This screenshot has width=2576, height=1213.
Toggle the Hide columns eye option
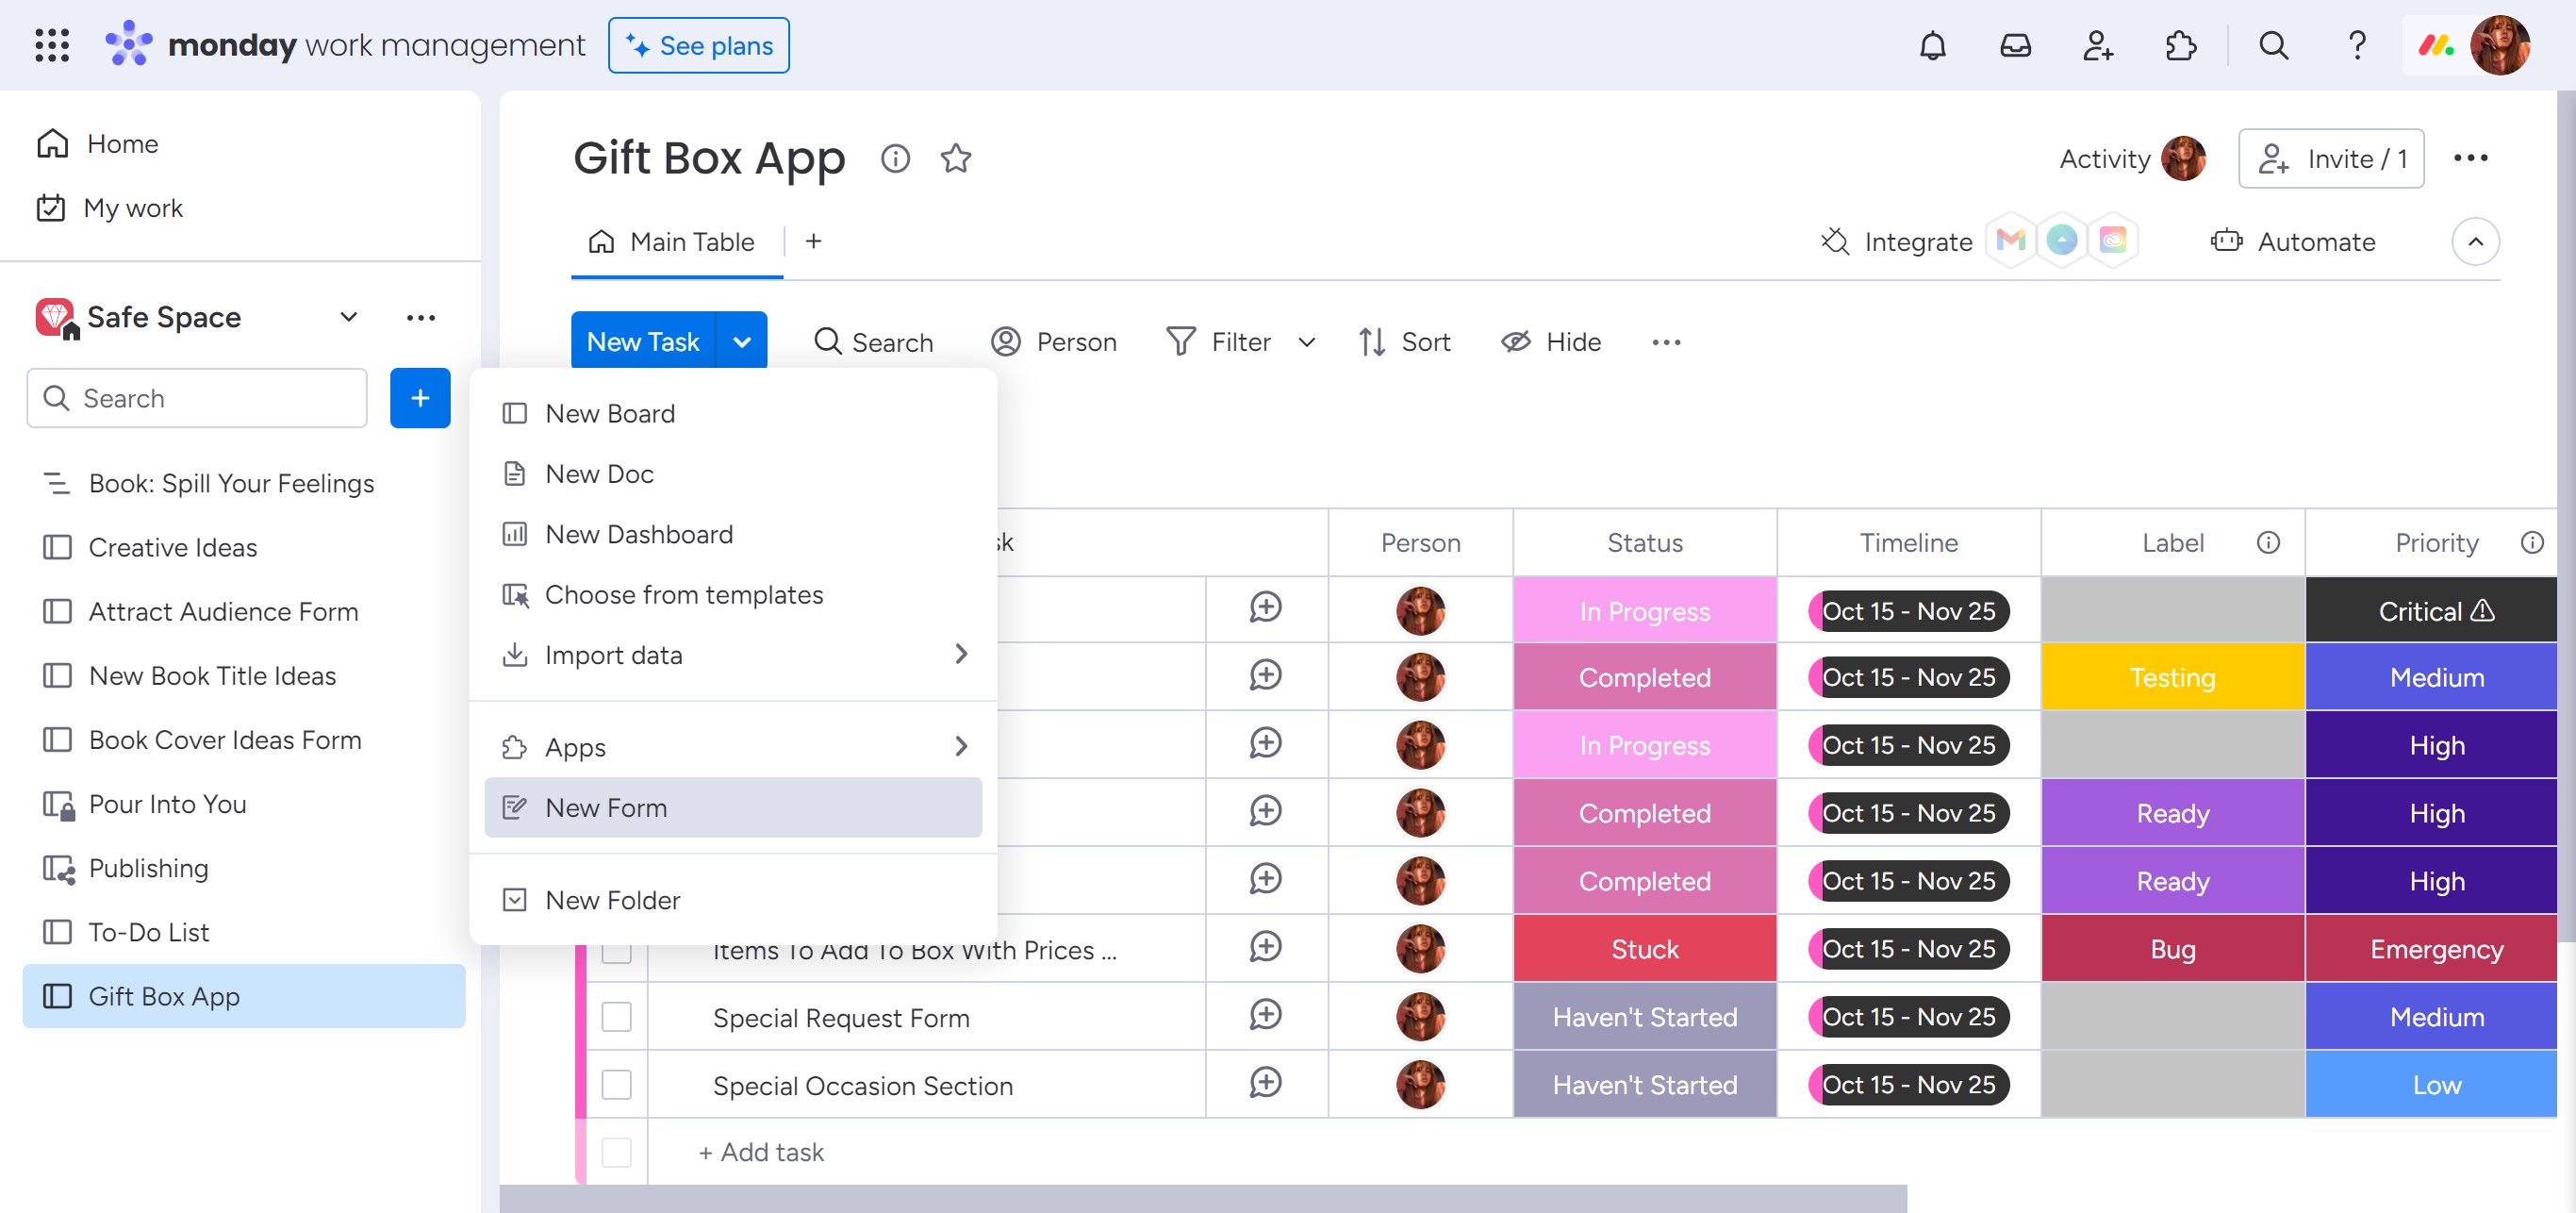(x=1551, y=342)
